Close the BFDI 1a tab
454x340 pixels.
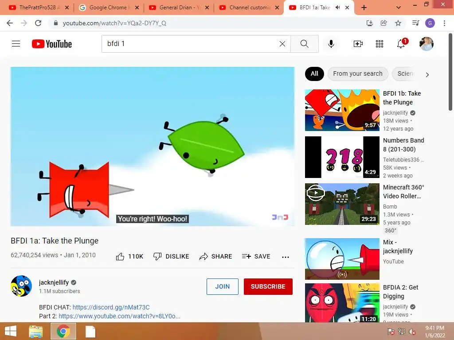(347, 8)
